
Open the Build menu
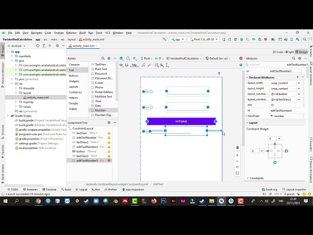click(82, 33)
